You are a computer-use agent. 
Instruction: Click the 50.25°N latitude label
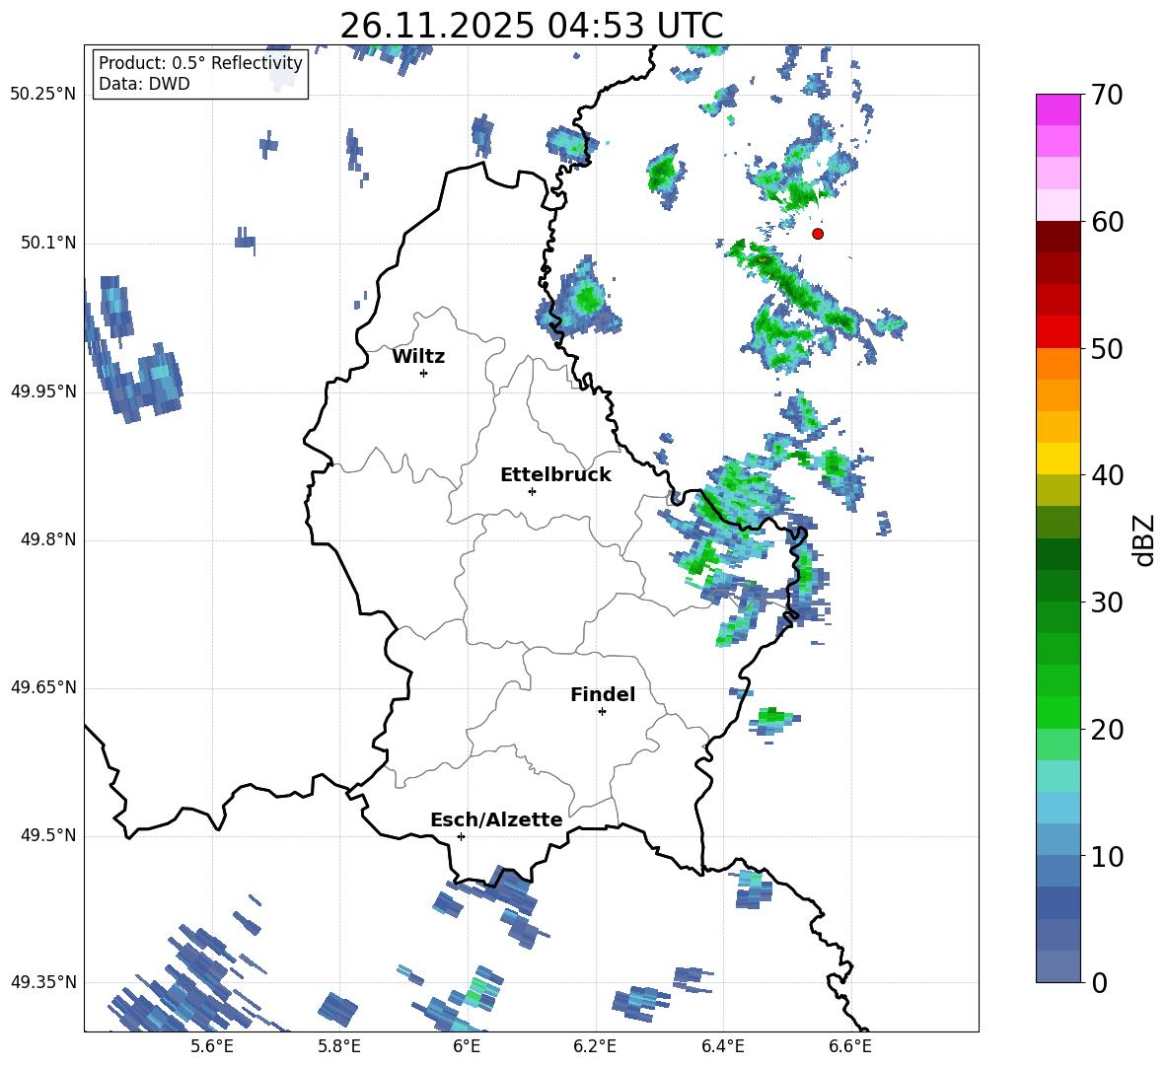43,95
